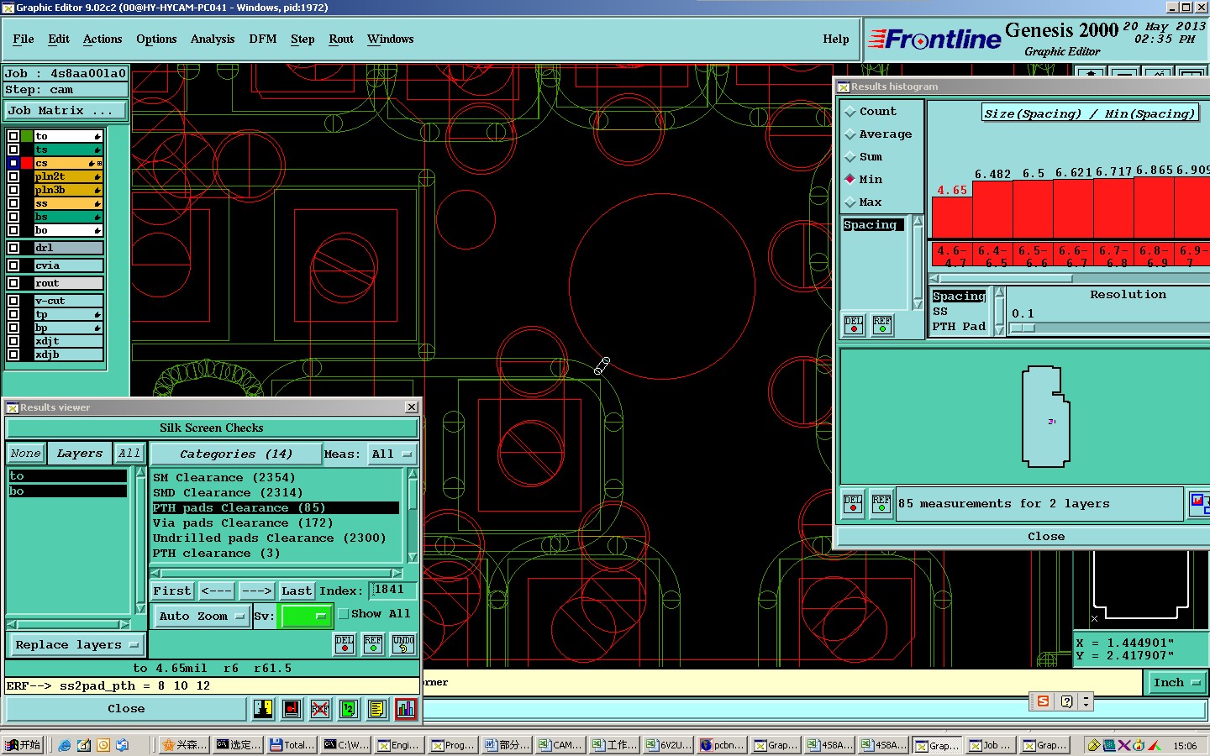Open the Auto Zoom dropdown
The height and width of the screenshot is (756, 1210).
tap(202, 617)
